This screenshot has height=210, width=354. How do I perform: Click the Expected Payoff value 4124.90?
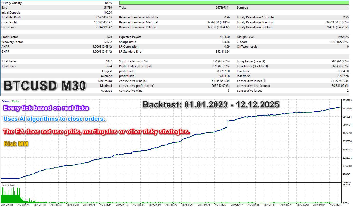[225, 37]
